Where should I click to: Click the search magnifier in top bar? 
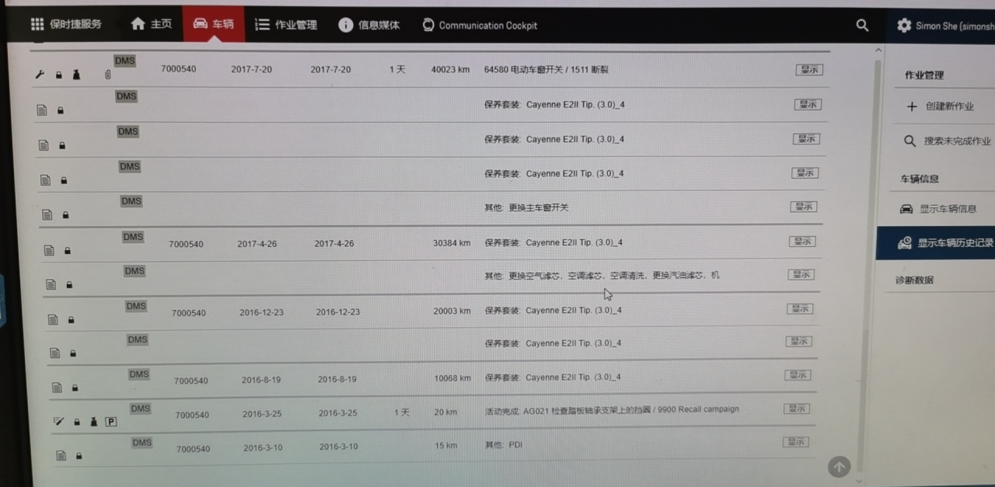[x=862, y=25]
